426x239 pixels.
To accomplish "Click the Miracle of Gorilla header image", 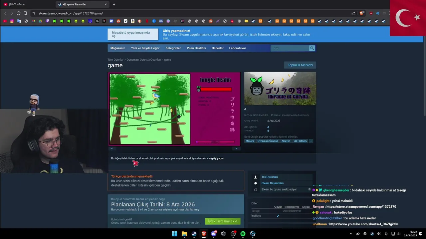I will click(x=280, y=88).
